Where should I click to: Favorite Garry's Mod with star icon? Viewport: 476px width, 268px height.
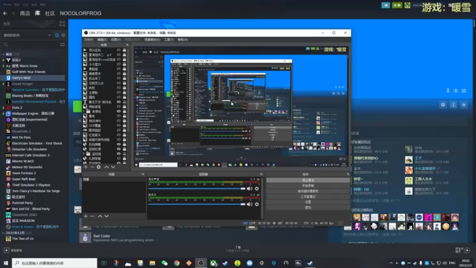point(464,105)
